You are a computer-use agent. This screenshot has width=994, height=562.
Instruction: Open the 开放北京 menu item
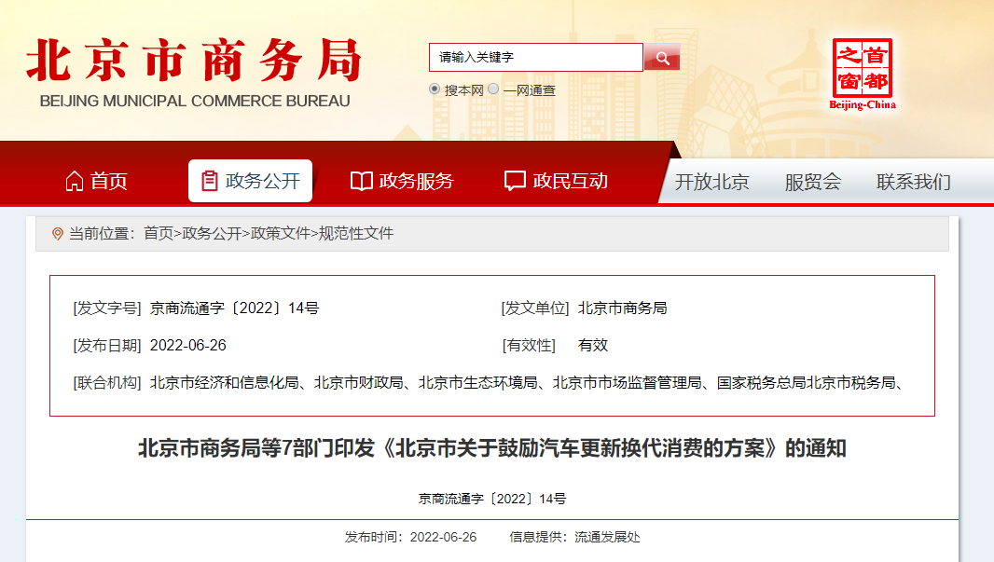(x=712, y=182)
